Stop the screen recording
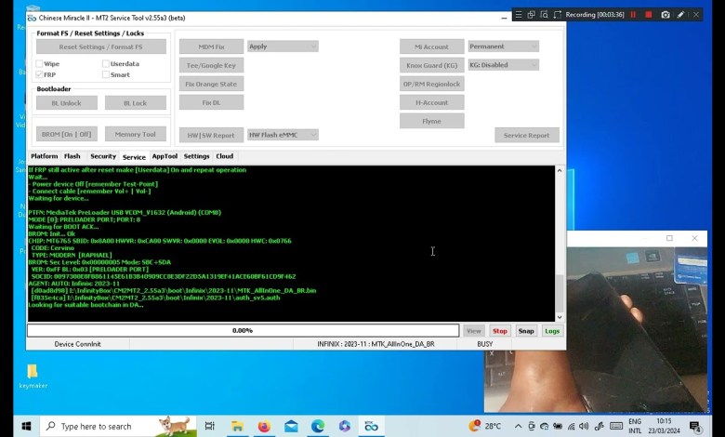Viewport: 725px width, 437px height. click(649, 15)
